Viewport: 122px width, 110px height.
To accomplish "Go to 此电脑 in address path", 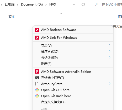I will (10, 4).
